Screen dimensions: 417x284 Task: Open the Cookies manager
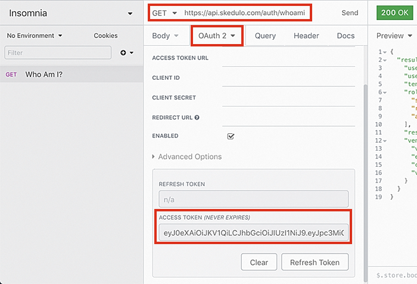pos(105,36)
